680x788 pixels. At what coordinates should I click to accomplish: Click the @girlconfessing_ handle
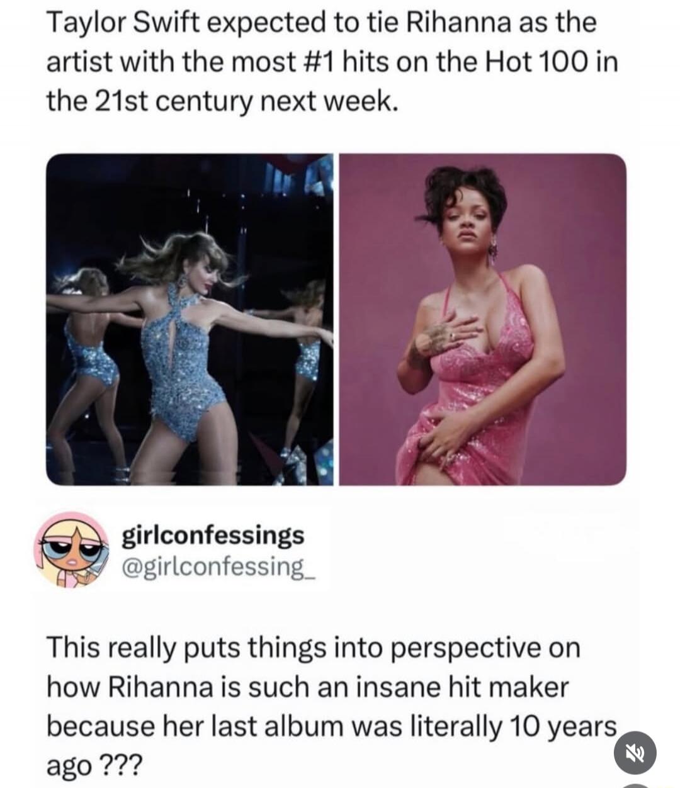[217, 566]
